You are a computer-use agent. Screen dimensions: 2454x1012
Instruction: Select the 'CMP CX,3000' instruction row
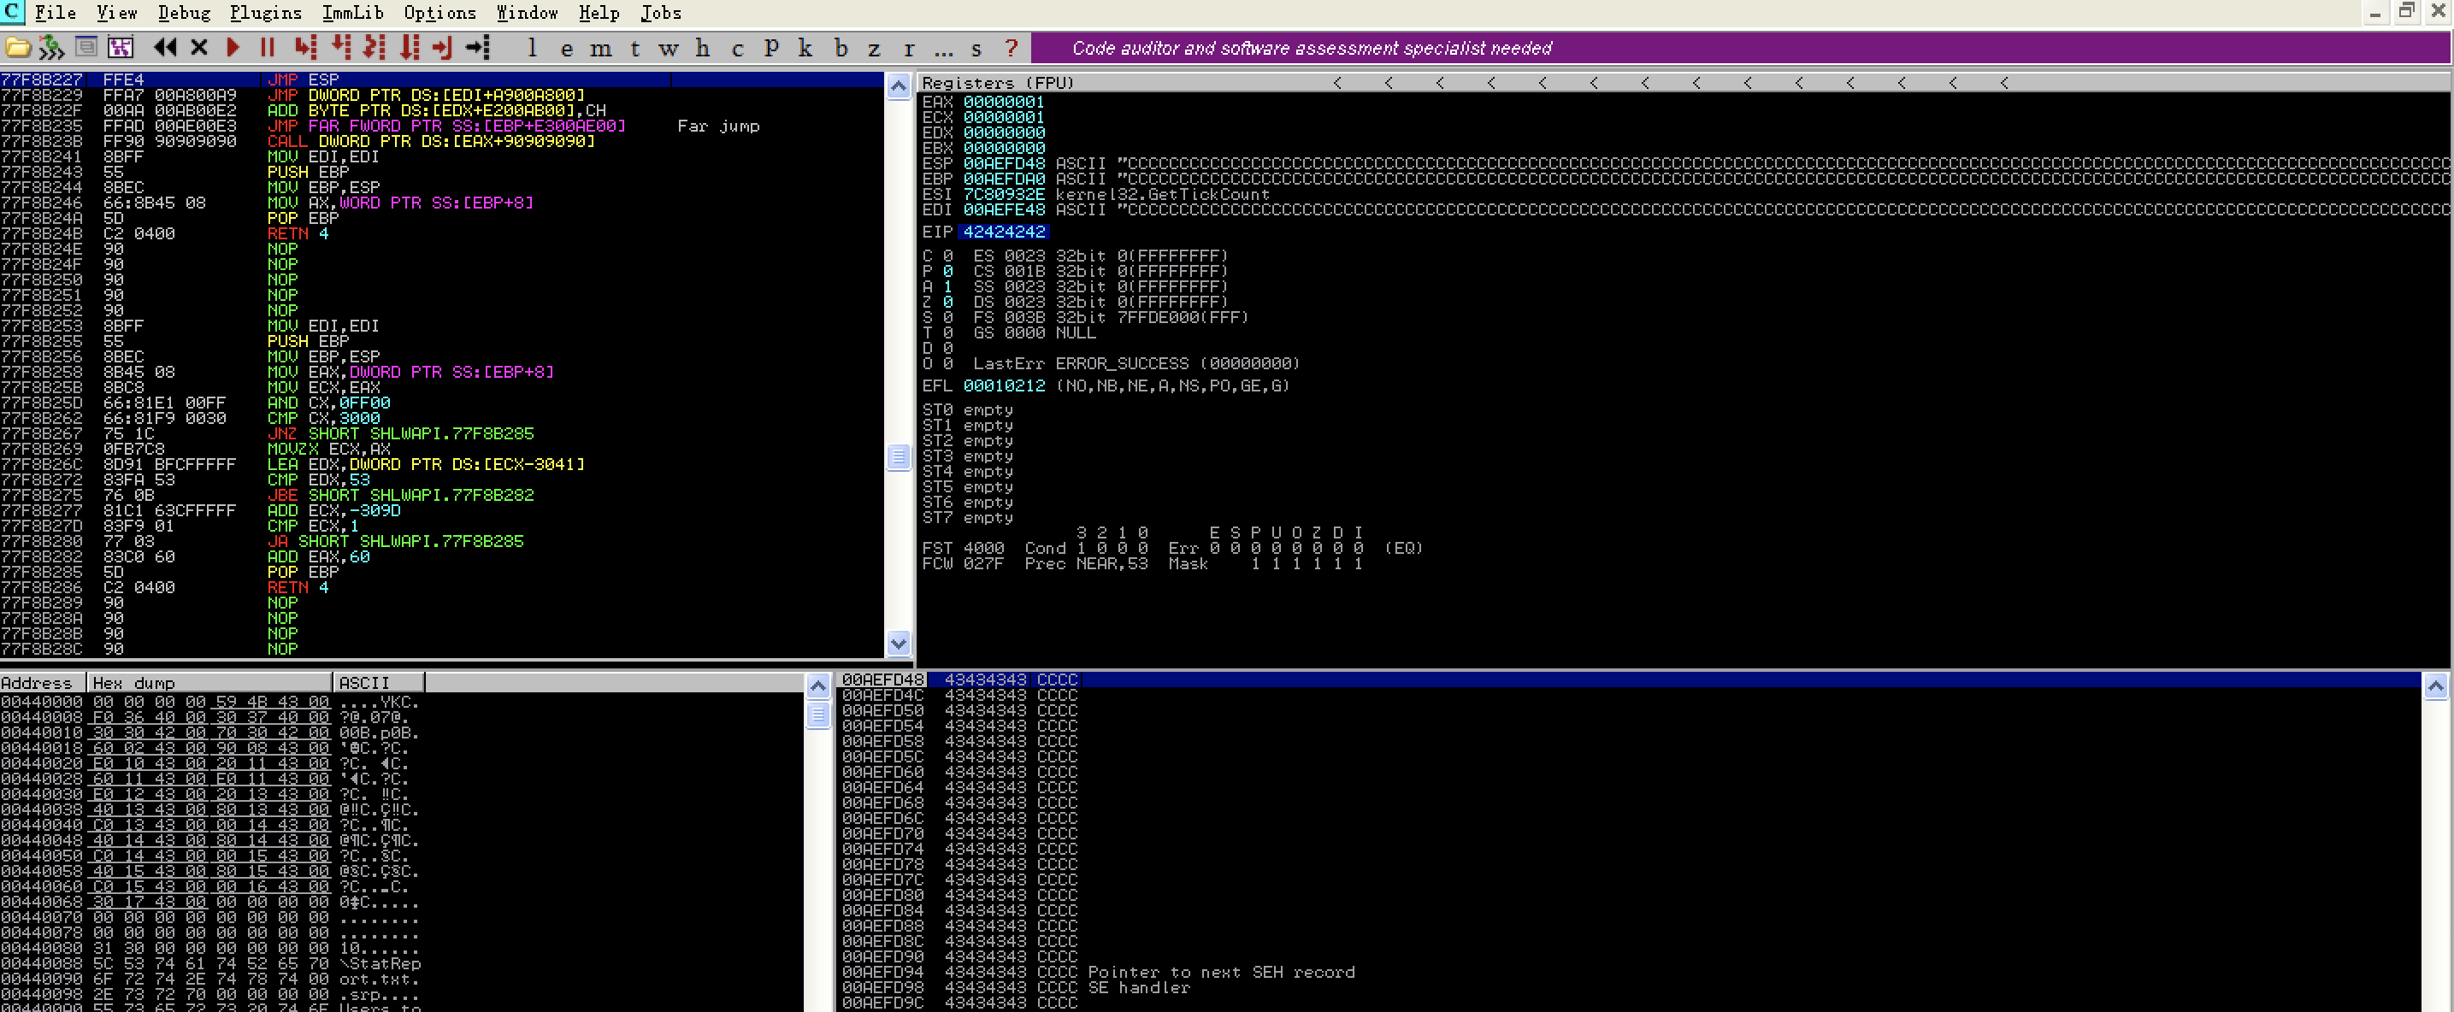point(442,418)
